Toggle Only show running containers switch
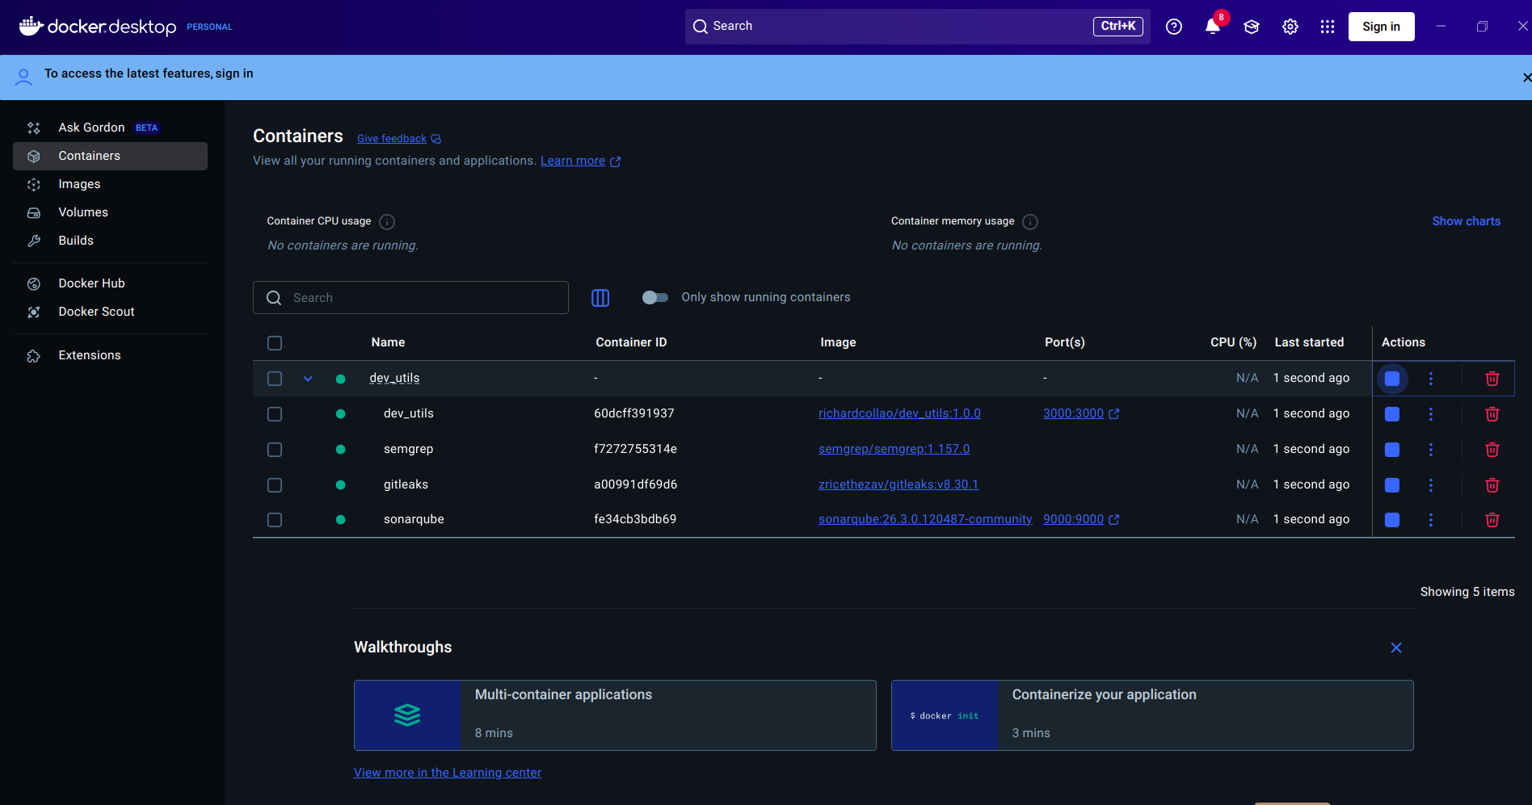Viewport: 1532px width, 805px height. tap(655, 298)
